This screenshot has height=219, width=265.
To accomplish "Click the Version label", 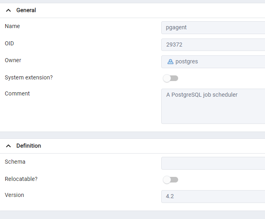I will (x=14, y=195).
